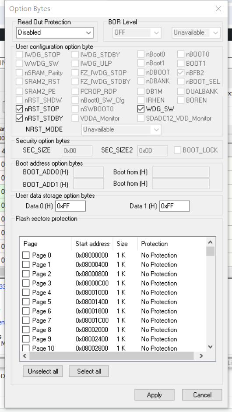
Task: Click the Unavailable dropdown beside BOR Level
Action: [x=196, y=32]
